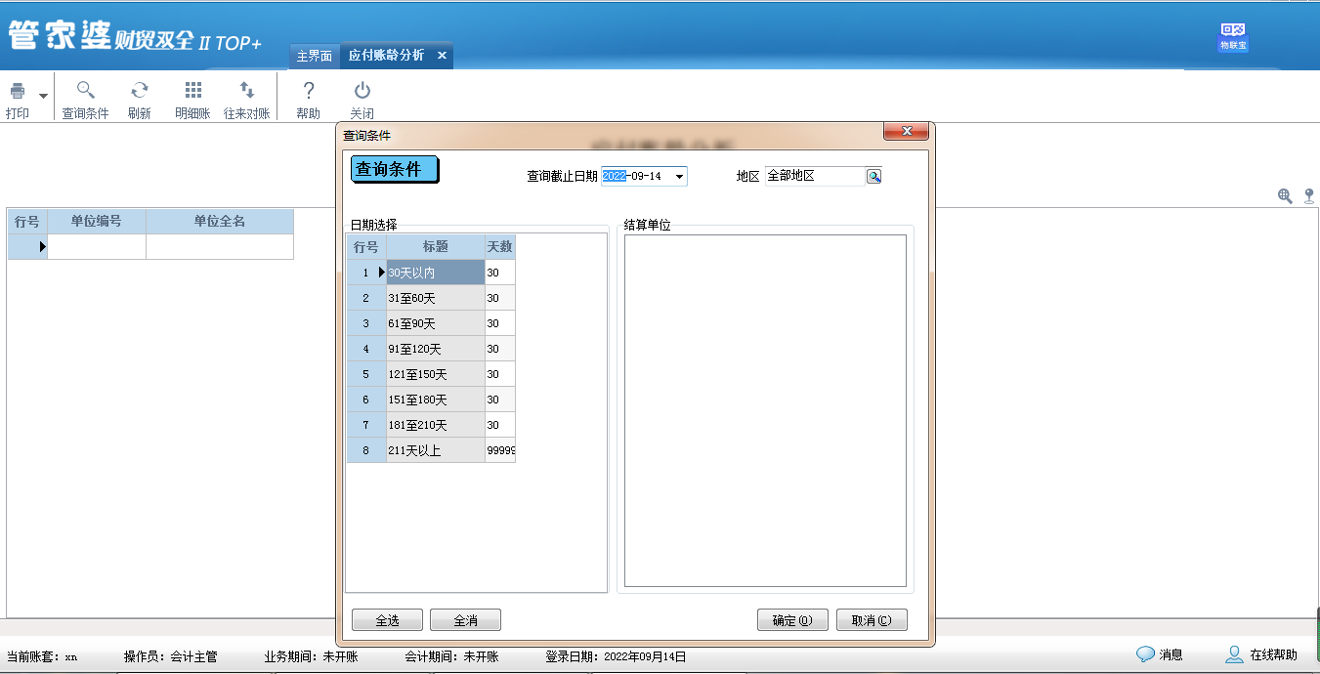Select the 应付账龄分析 tab

tap(386, 56)
